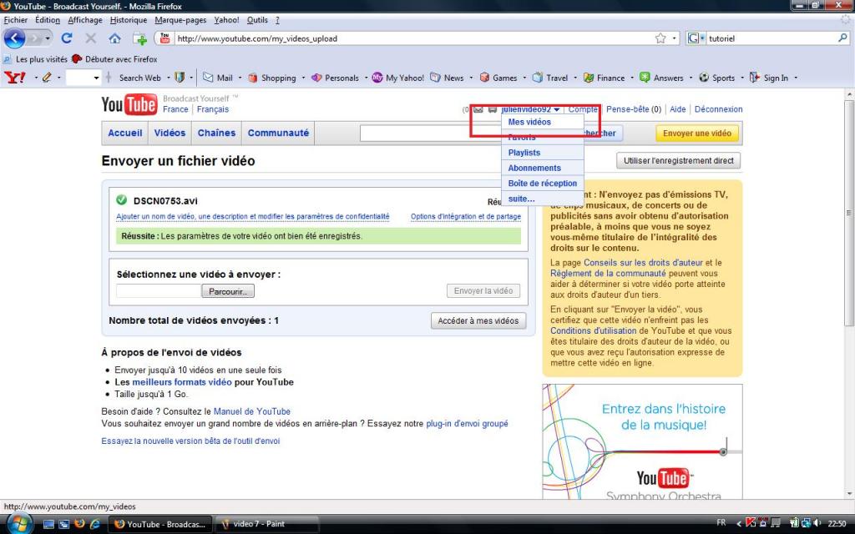Click the green plus New Tab icon
This screenshot has width=855, height=534.
click(x=139, y=38)
